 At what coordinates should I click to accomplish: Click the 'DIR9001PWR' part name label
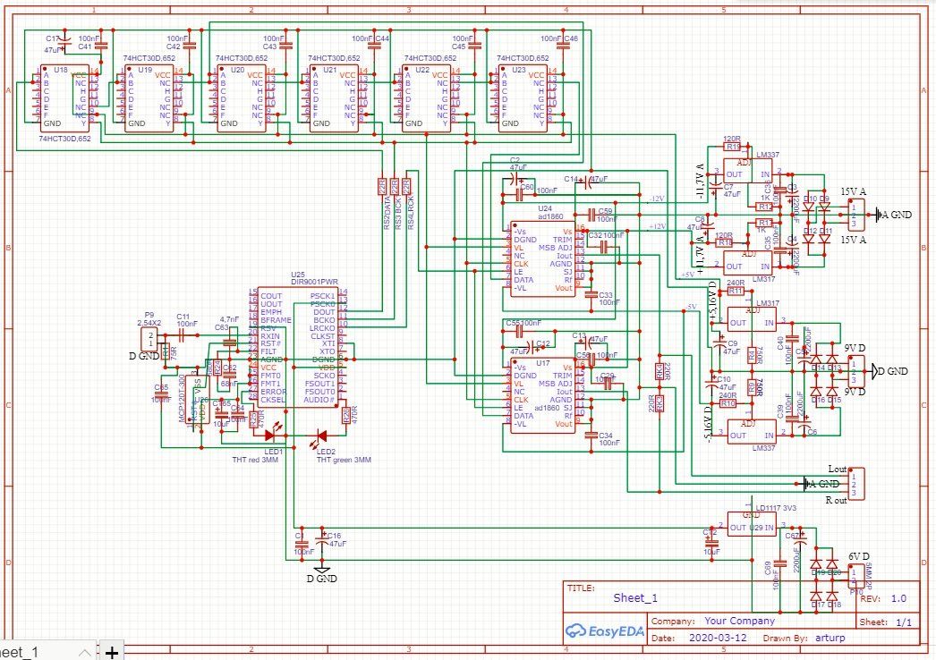[314, 282]
